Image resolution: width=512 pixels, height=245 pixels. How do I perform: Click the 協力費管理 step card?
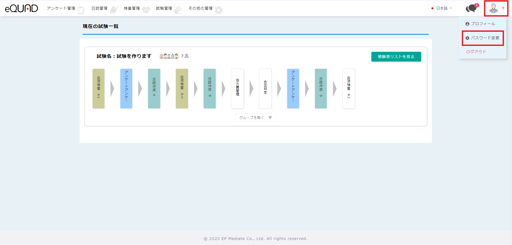click(237, 89)
